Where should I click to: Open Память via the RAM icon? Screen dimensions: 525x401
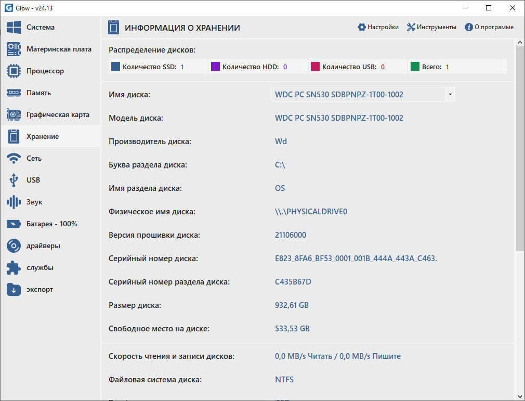[x=14, y=93]
